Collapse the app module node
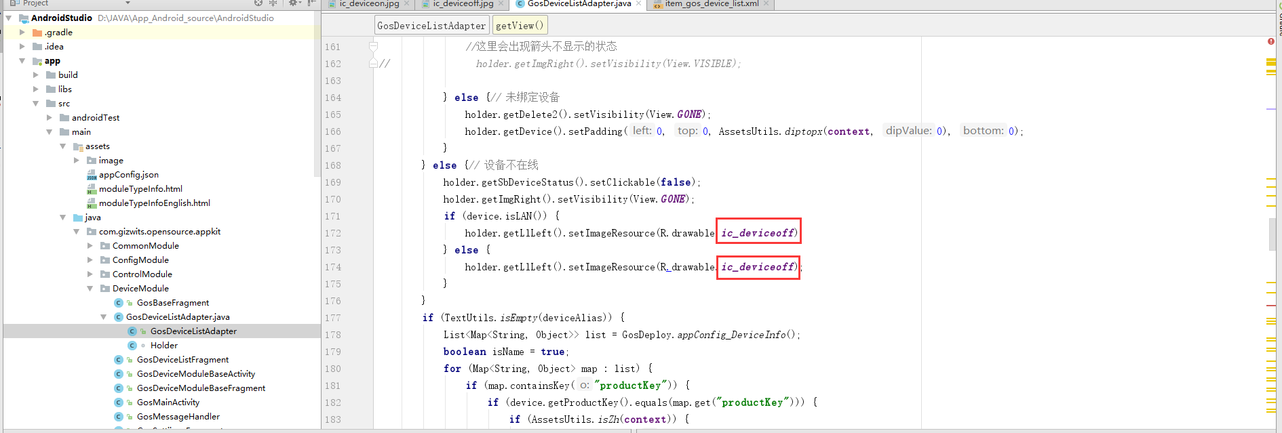 click(22, 61)
